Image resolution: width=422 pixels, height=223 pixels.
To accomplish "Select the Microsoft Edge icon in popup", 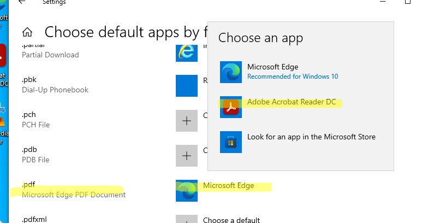I will (x=230, y=72).
